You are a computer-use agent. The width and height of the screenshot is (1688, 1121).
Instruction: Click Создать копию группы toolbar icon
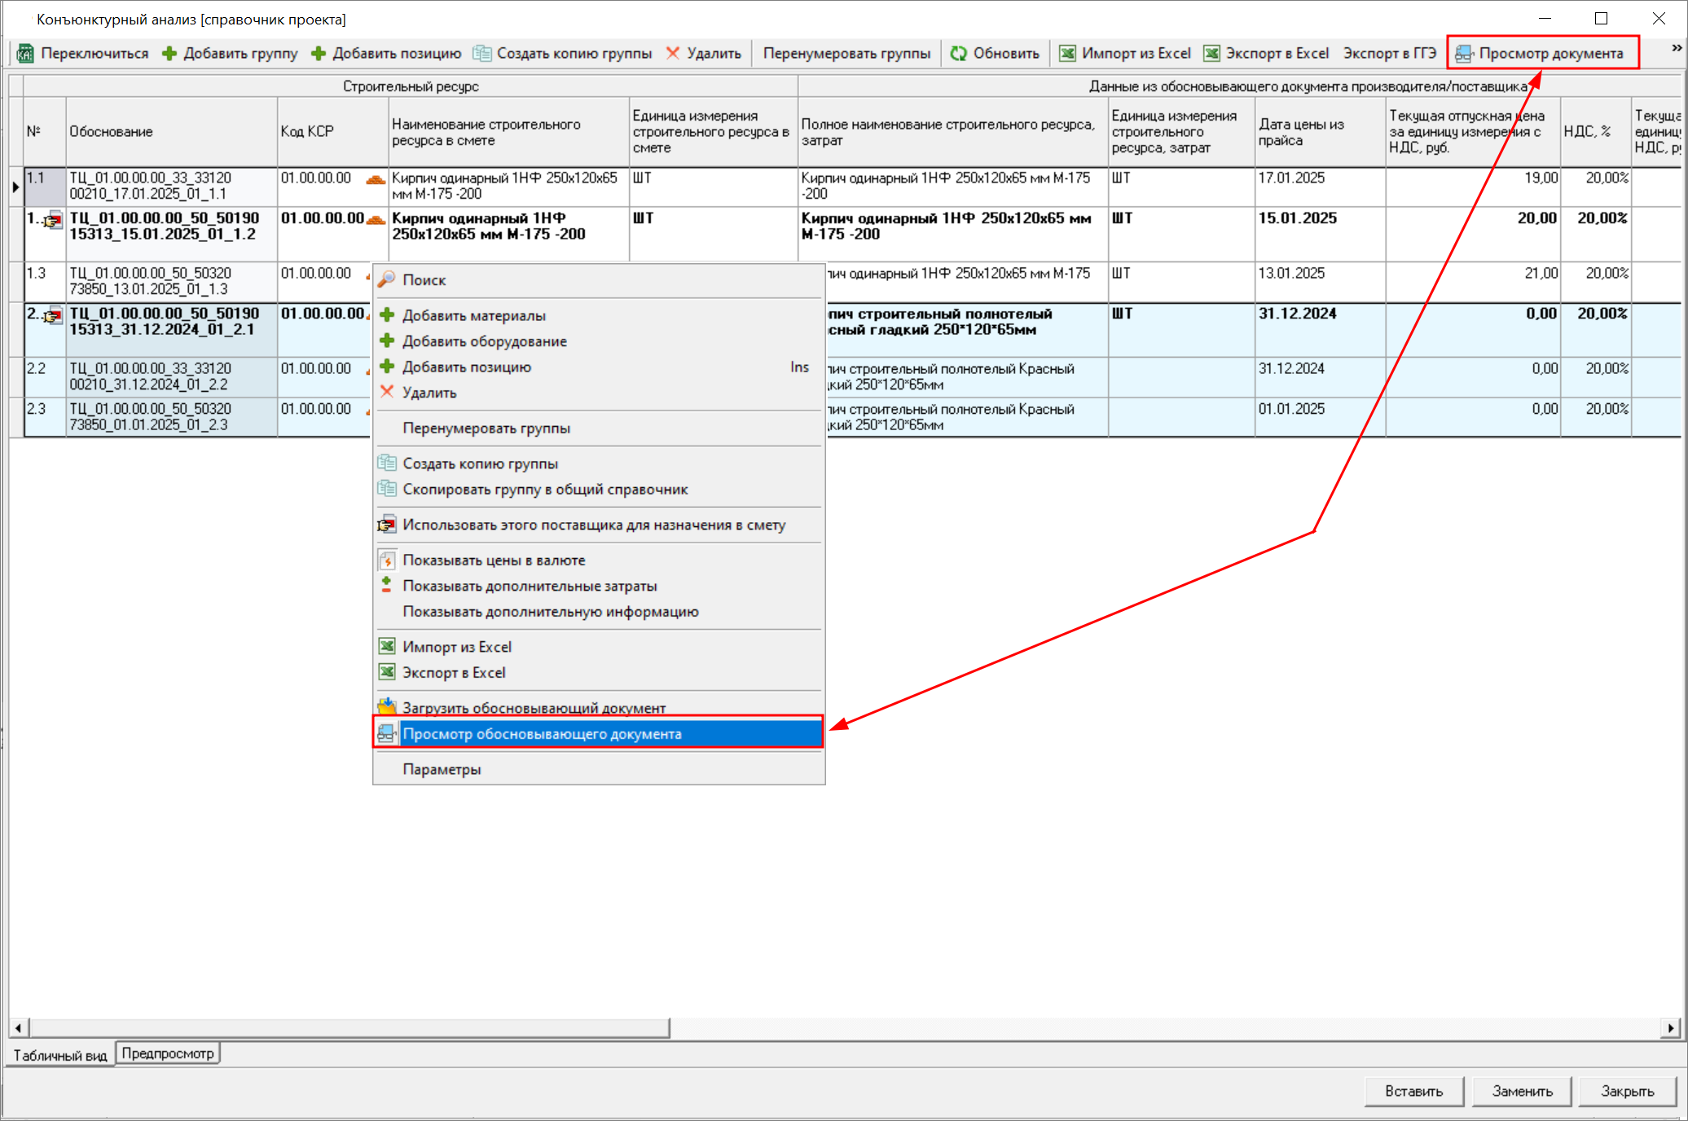click(482, 54)
